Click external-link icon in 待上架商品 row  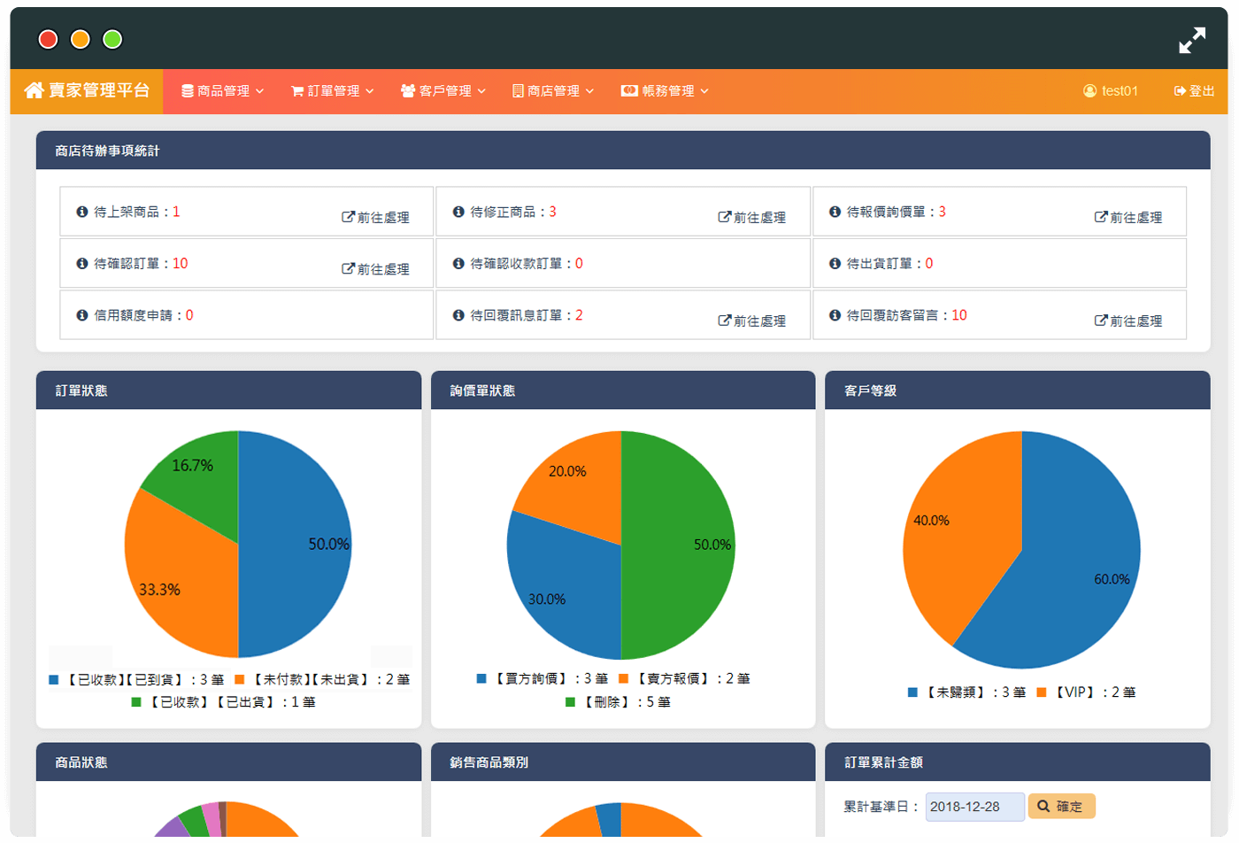[x=348, y=217]
